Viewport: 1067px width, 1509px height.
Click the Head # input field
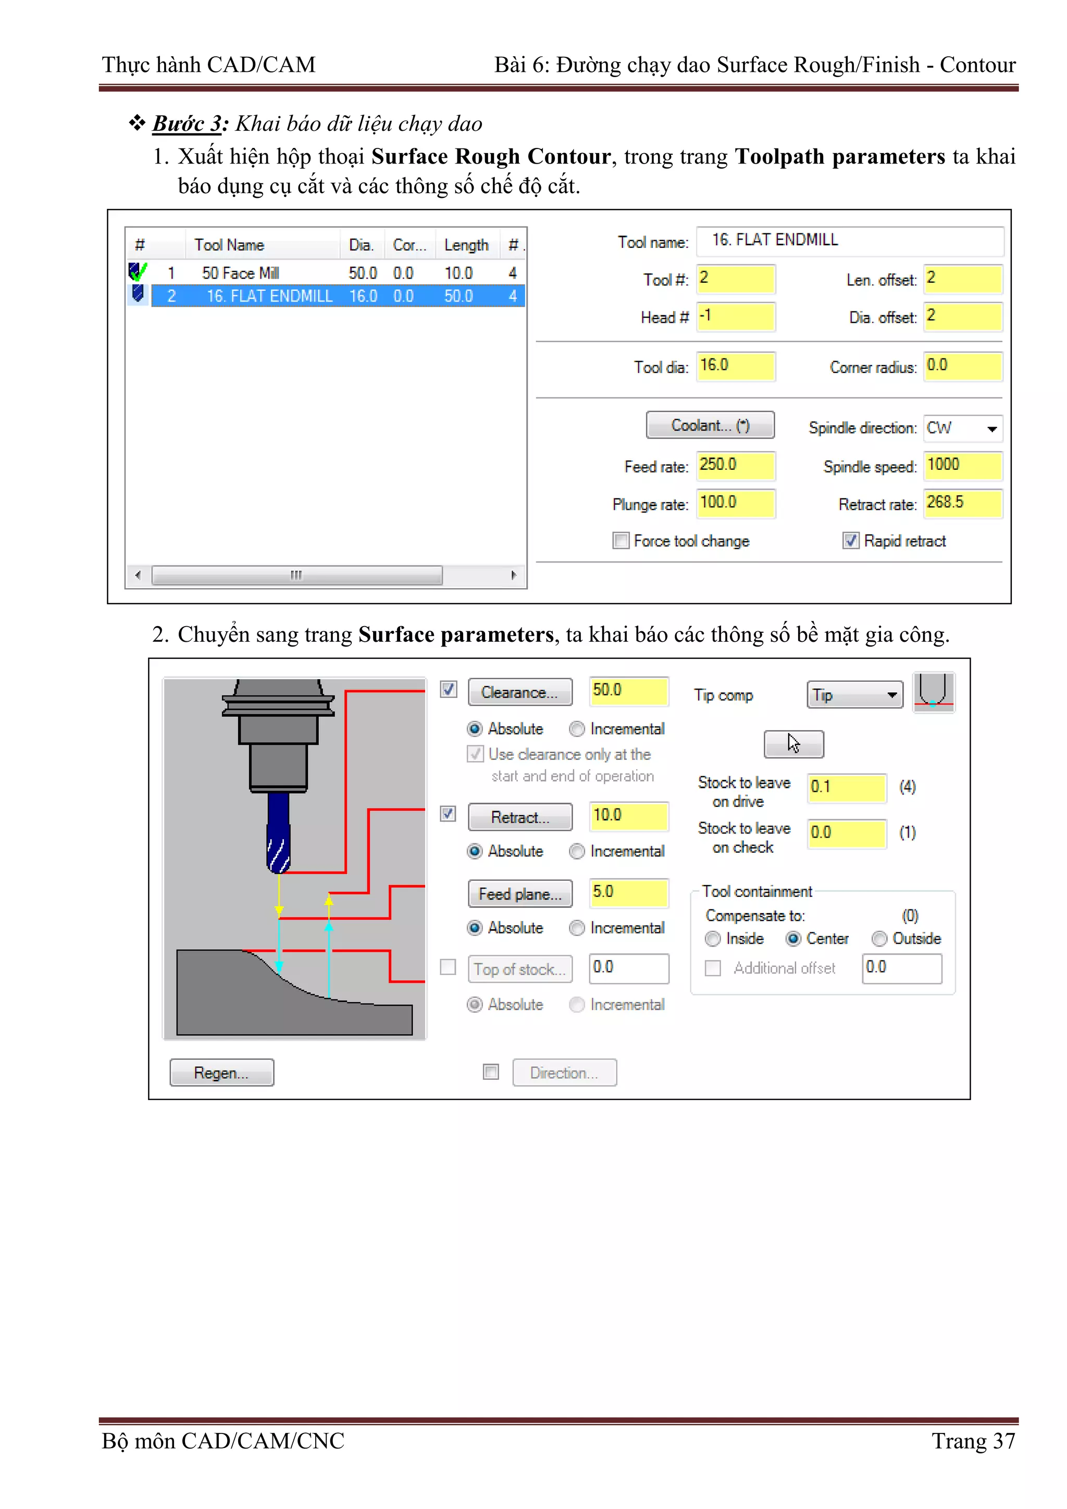coord(736,316)
